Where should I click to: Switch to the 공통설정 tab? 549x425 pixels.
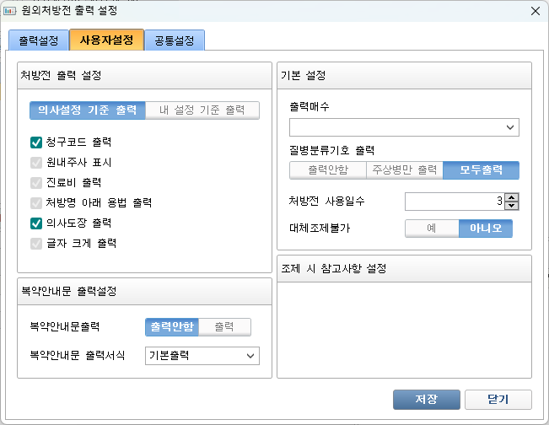pyautogui.click(x=175, y=40)
